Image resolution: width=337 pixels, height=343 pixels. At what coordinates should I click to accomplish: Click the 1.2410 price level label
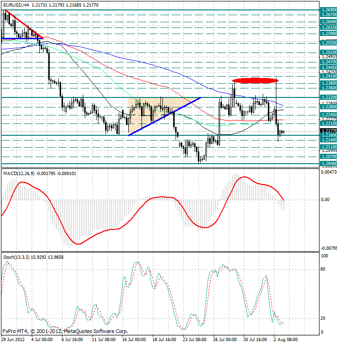[328, 76]
